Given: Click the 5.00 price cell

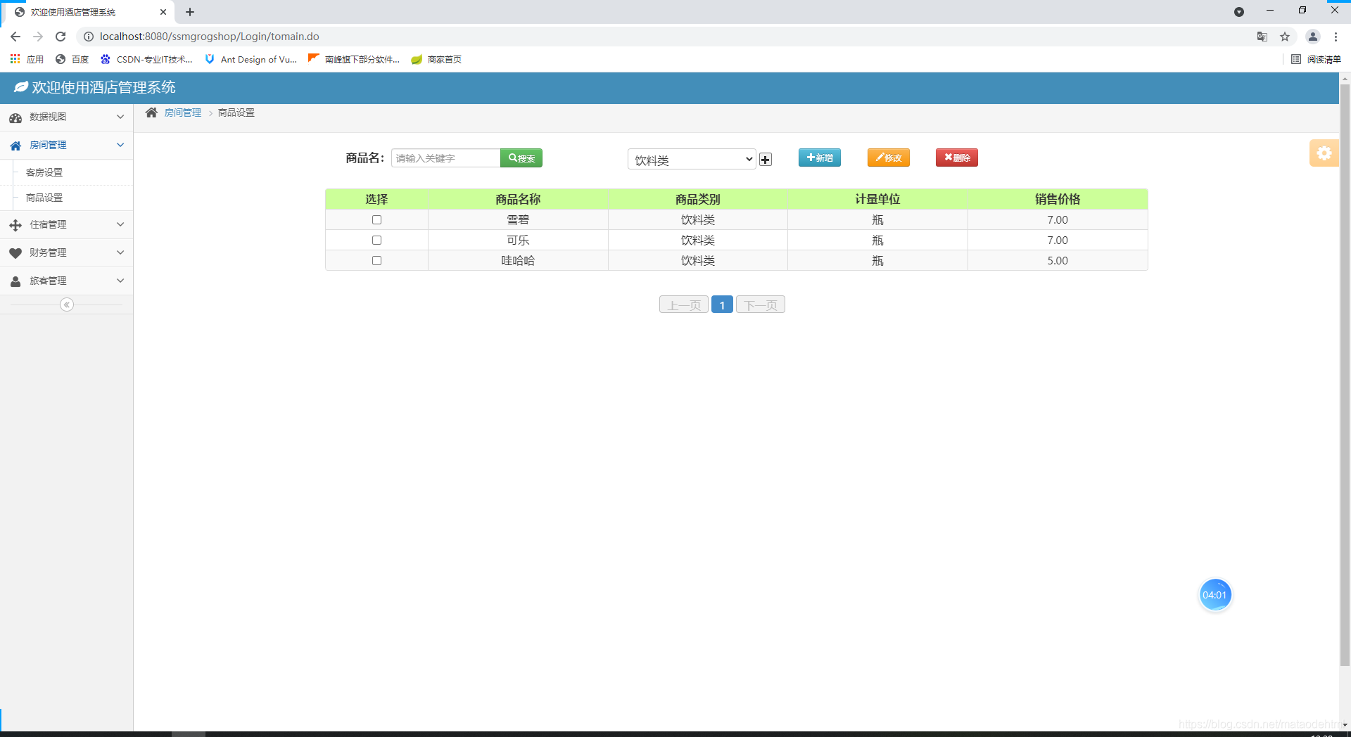Looking at the screenshot, I should click(x=1058, y=261).
